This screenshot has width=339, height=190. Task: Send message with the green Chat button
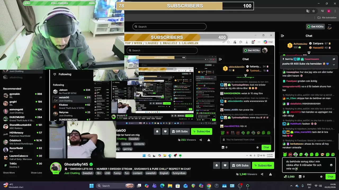coord(331,177)
